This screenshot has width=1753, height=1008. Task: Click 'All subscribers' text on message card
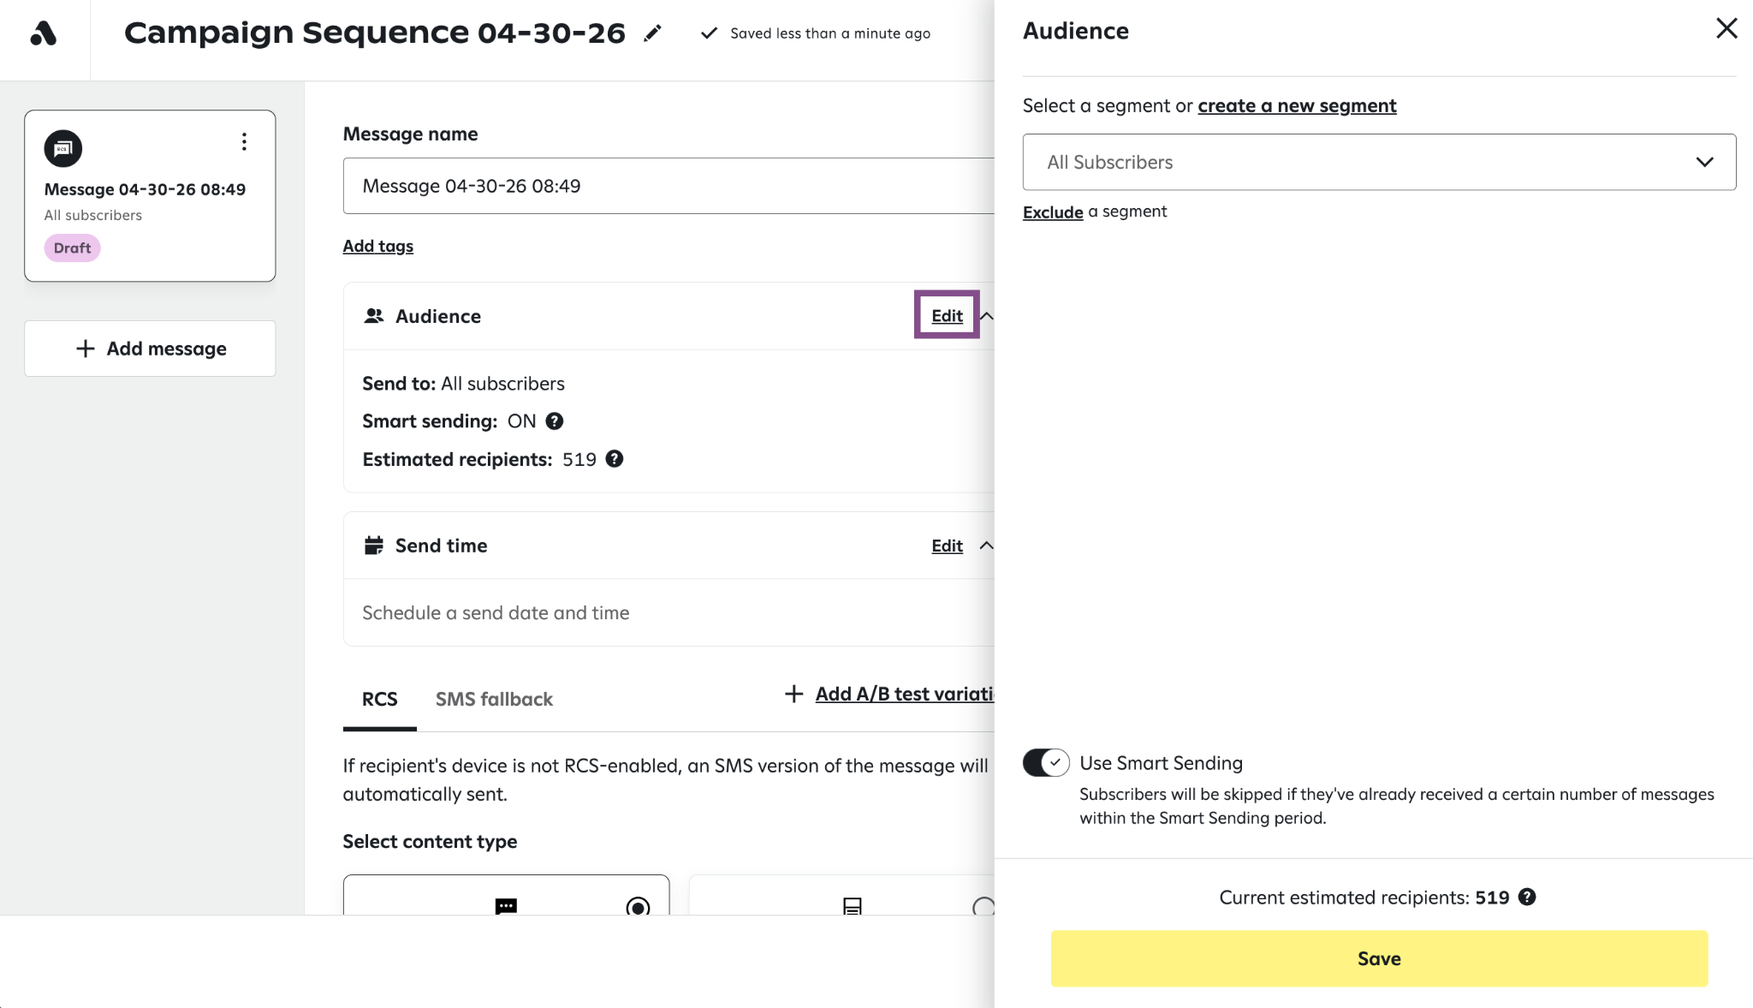pos(93,215)
